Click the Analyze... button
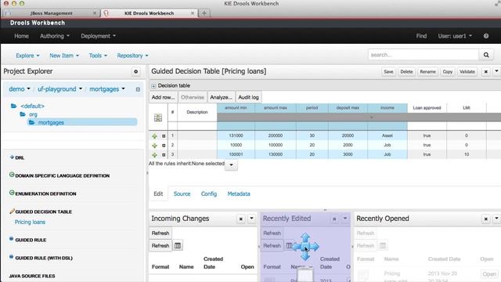501x282 pixels. point(221,97)
